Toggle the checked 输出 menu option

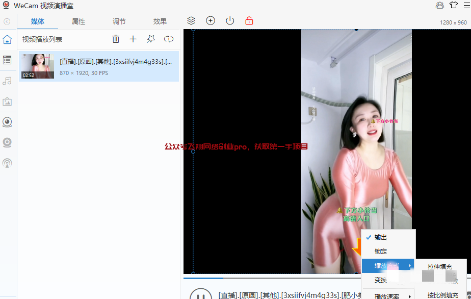(381, 237)
